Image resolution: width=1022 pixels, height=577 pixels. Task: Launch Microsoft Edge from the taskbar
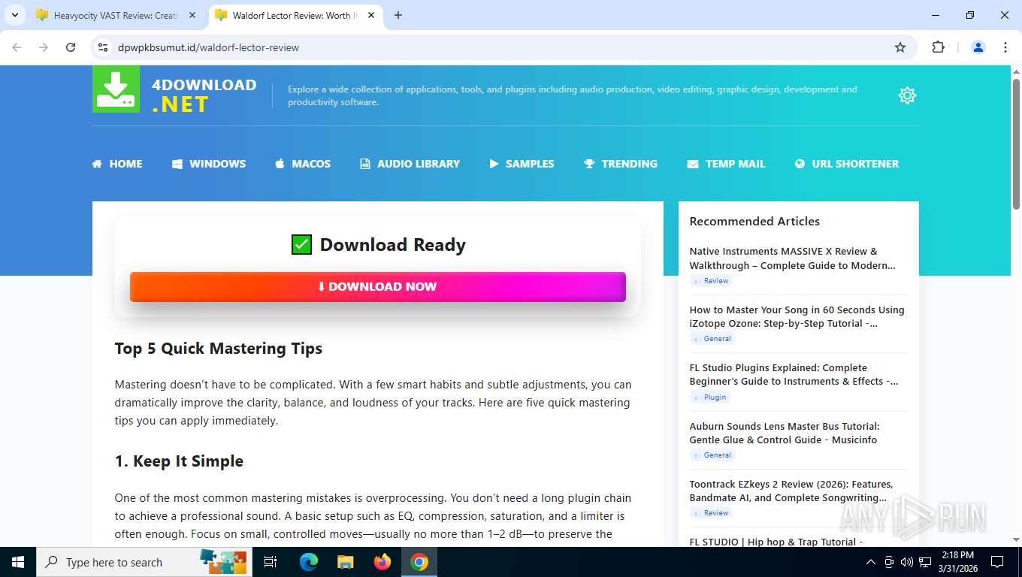(x=309, y=562)
